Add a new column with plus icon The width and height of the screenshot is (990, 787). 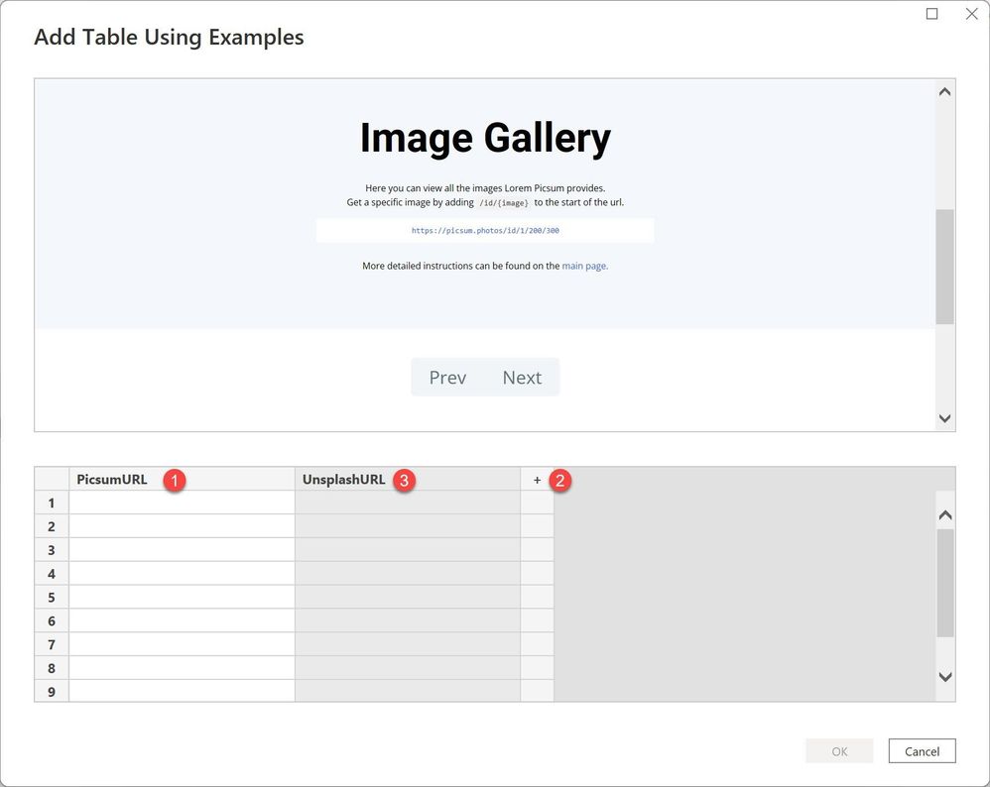[x=537, y=480]
